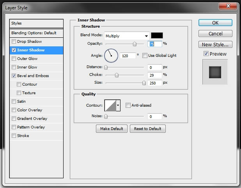Close the Layer Style dialog
The width and height of the screenshot is (241, 188).
228,6
